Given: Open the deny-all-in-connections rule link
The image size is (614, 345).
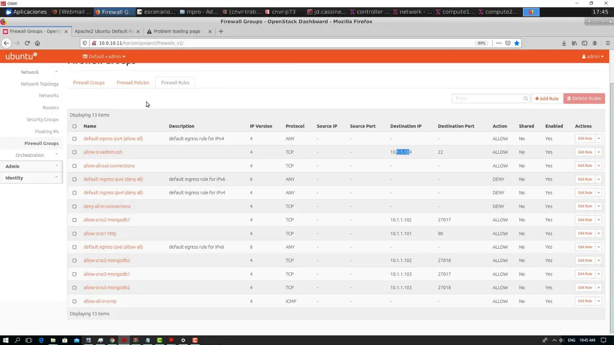Looking at the screenshot, I should coord(107,207).
